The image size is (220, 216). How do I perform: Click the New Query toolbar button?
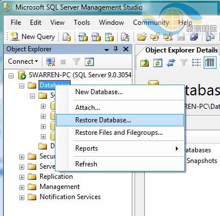[33, 37]
